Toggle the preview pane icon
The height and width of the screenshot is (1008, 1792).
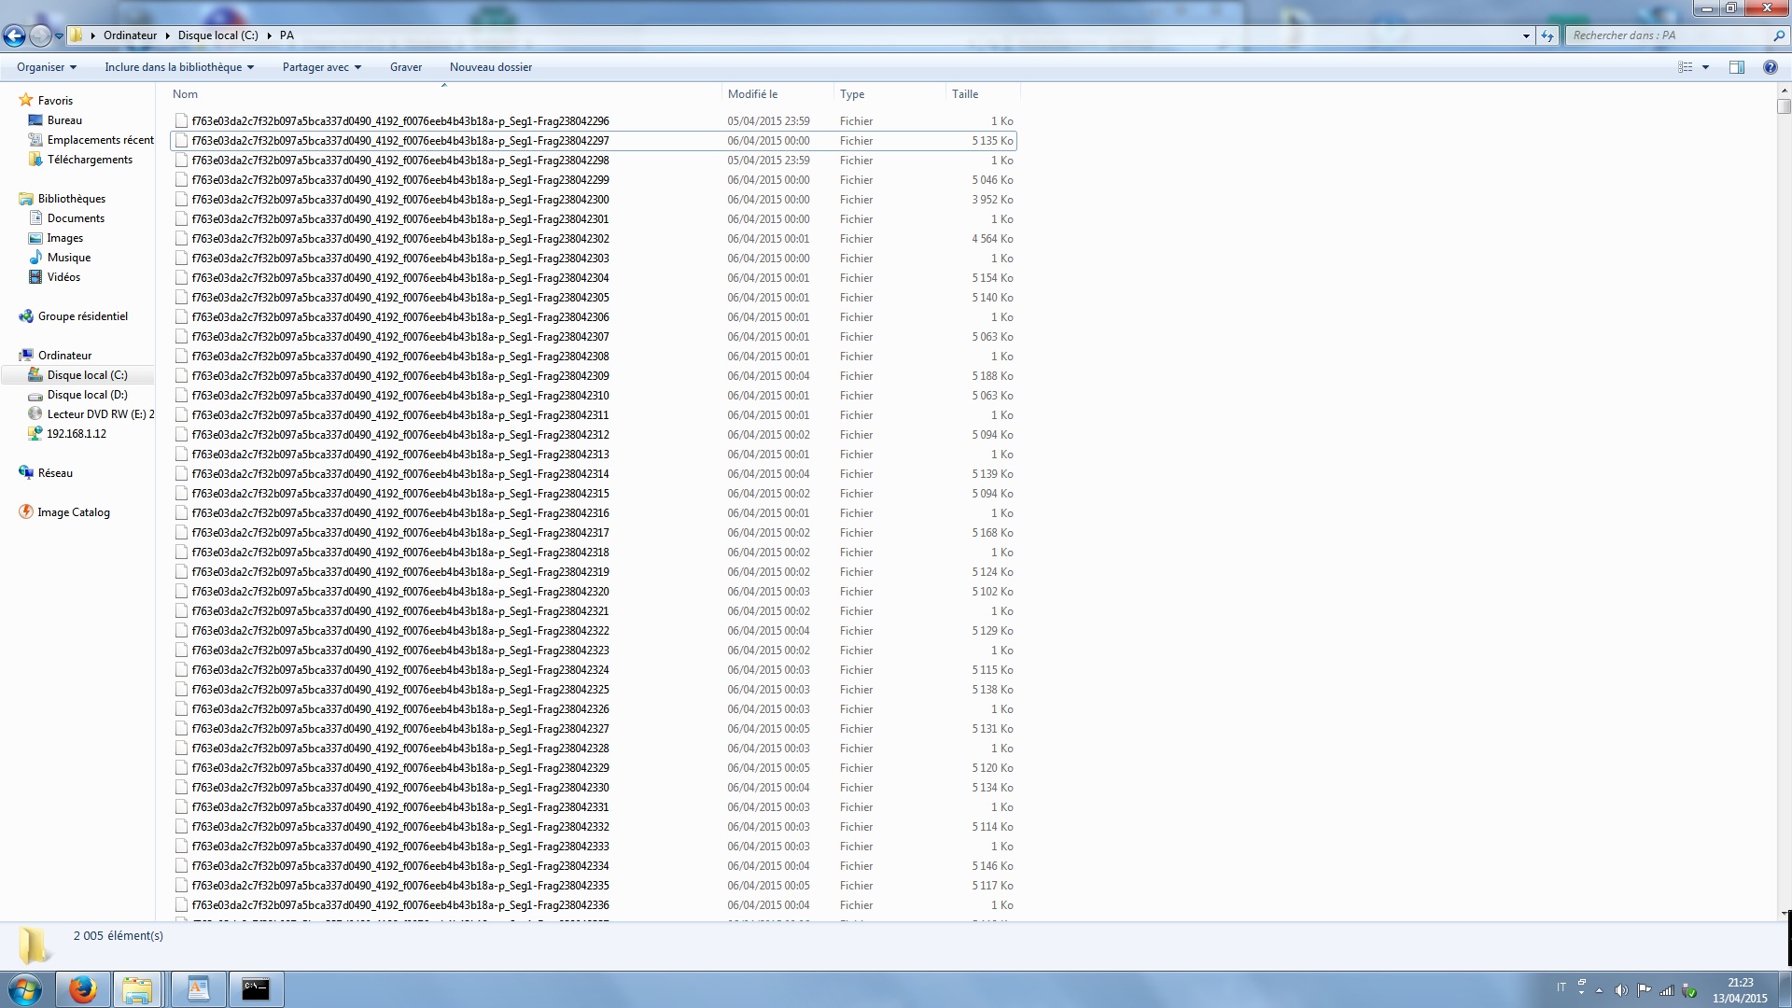click(x=1736, y=67)
